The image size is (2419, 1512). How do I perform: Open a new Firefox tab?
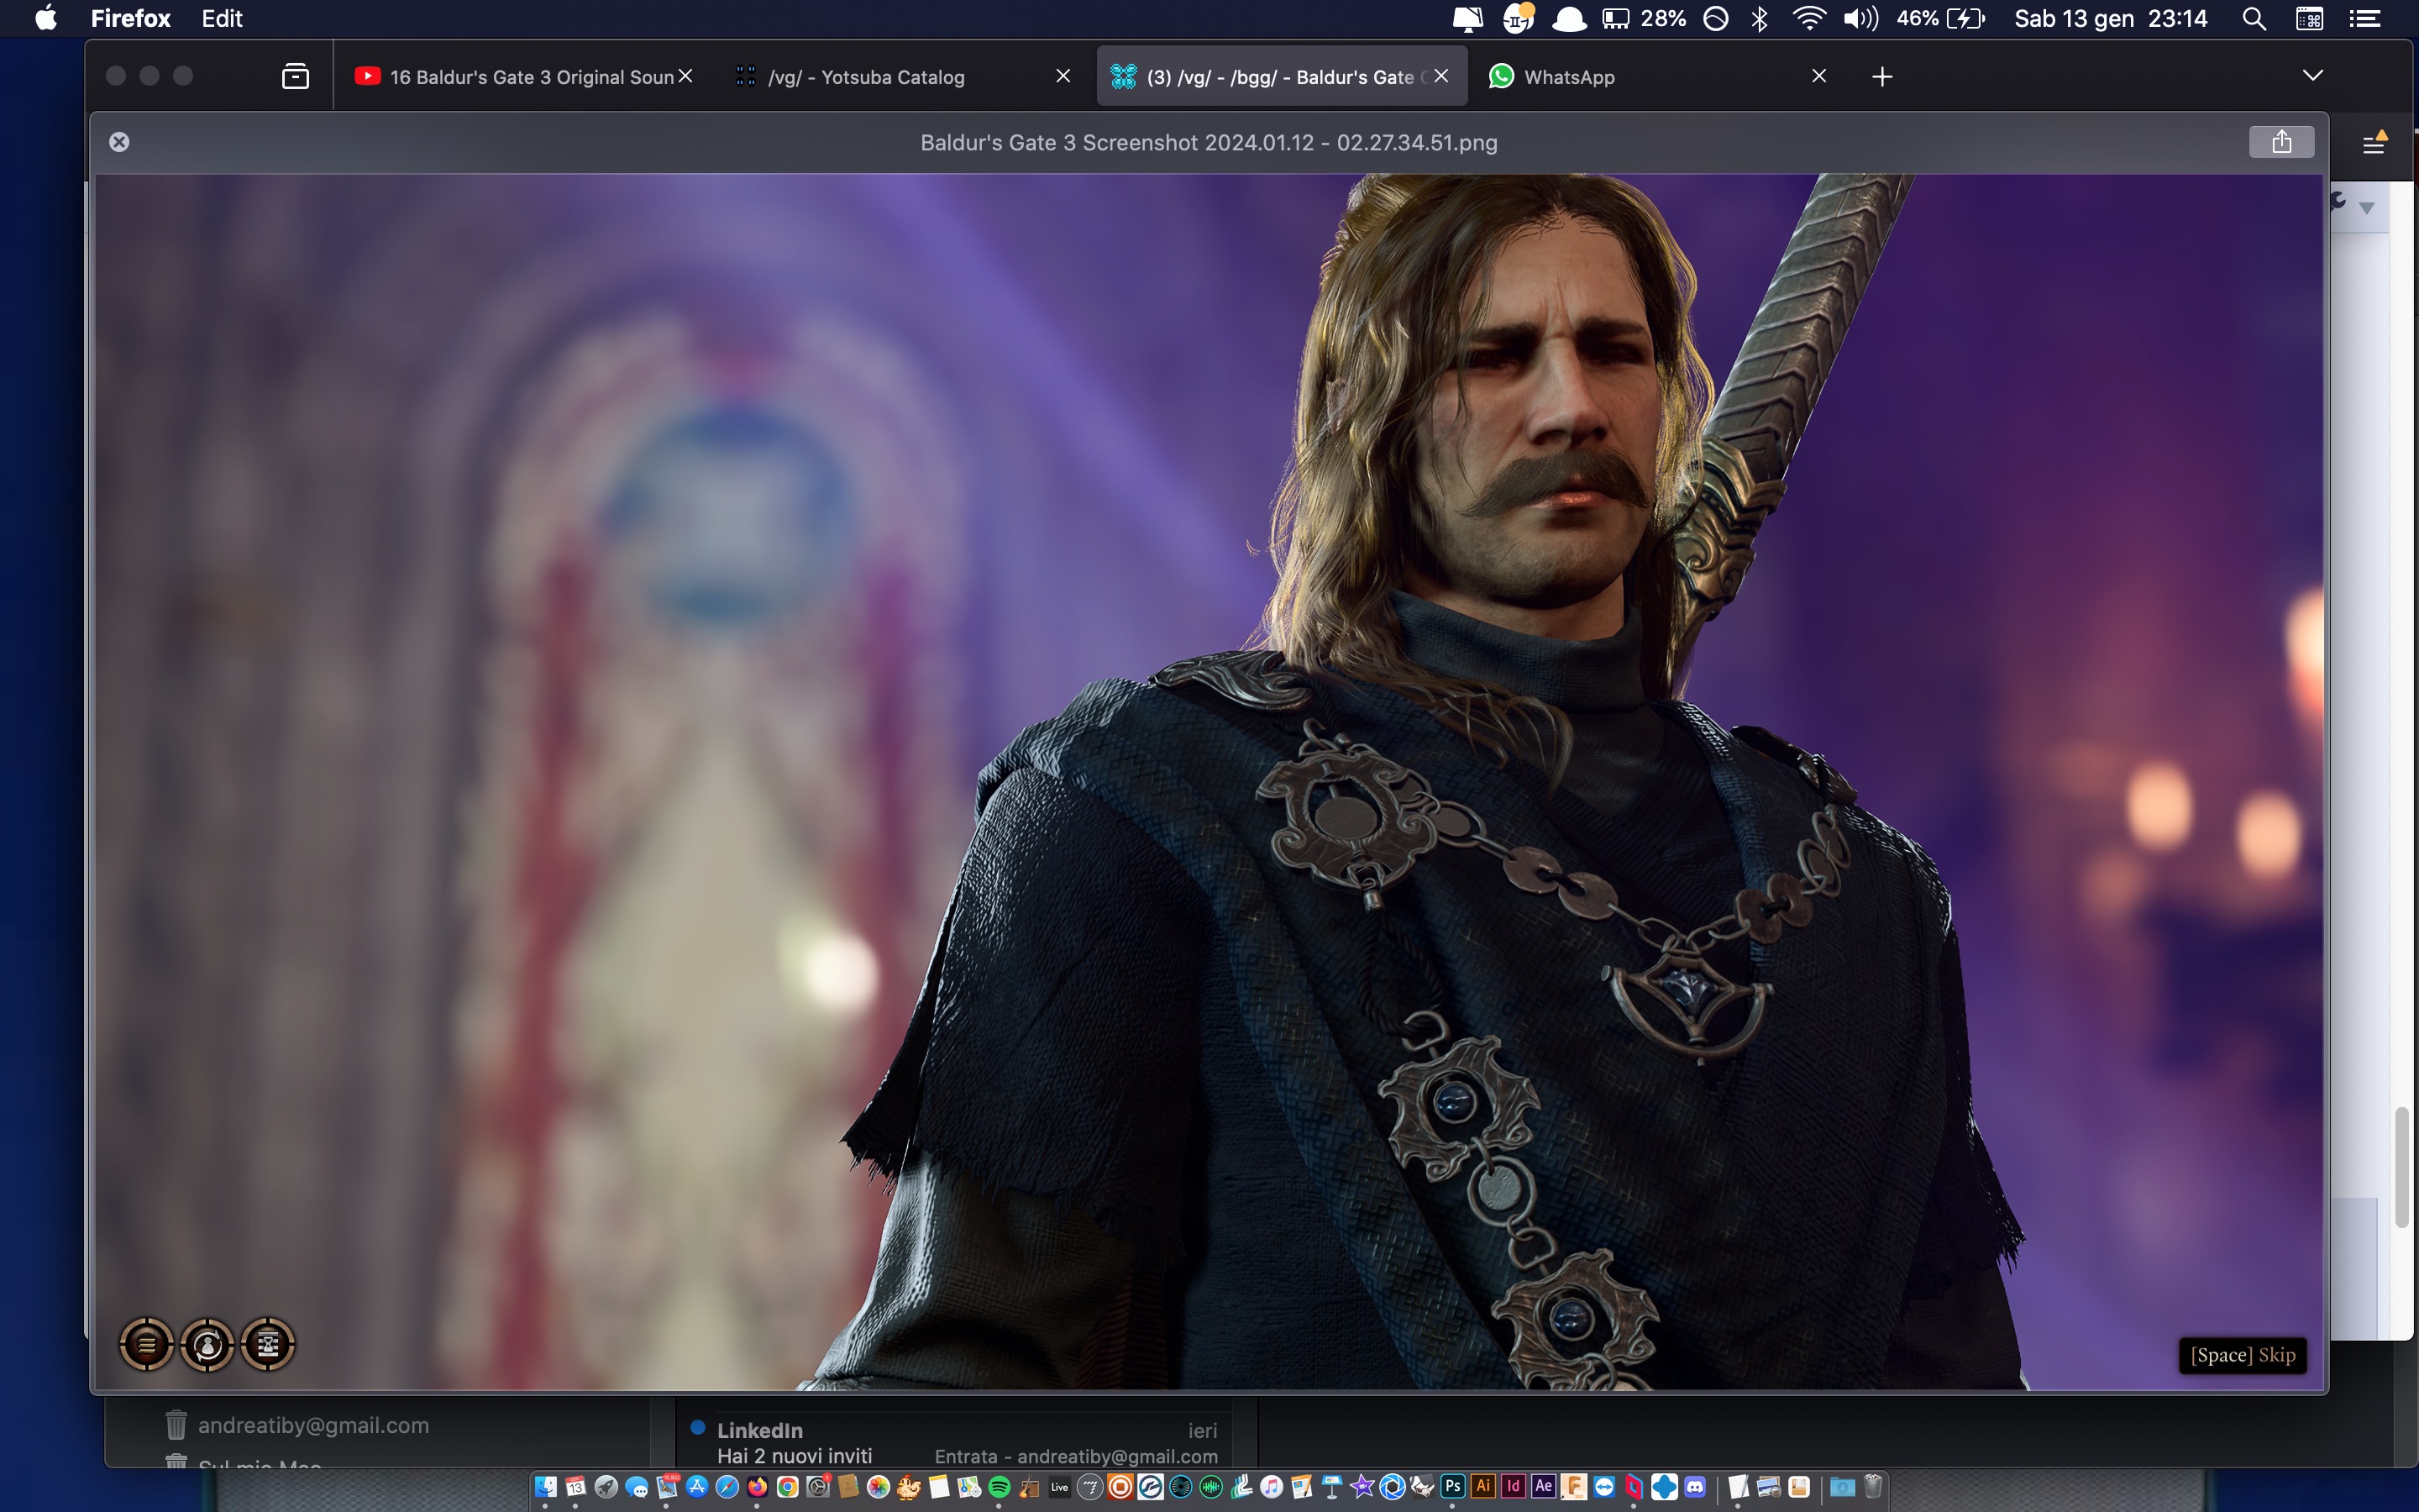coord(1882,77)
